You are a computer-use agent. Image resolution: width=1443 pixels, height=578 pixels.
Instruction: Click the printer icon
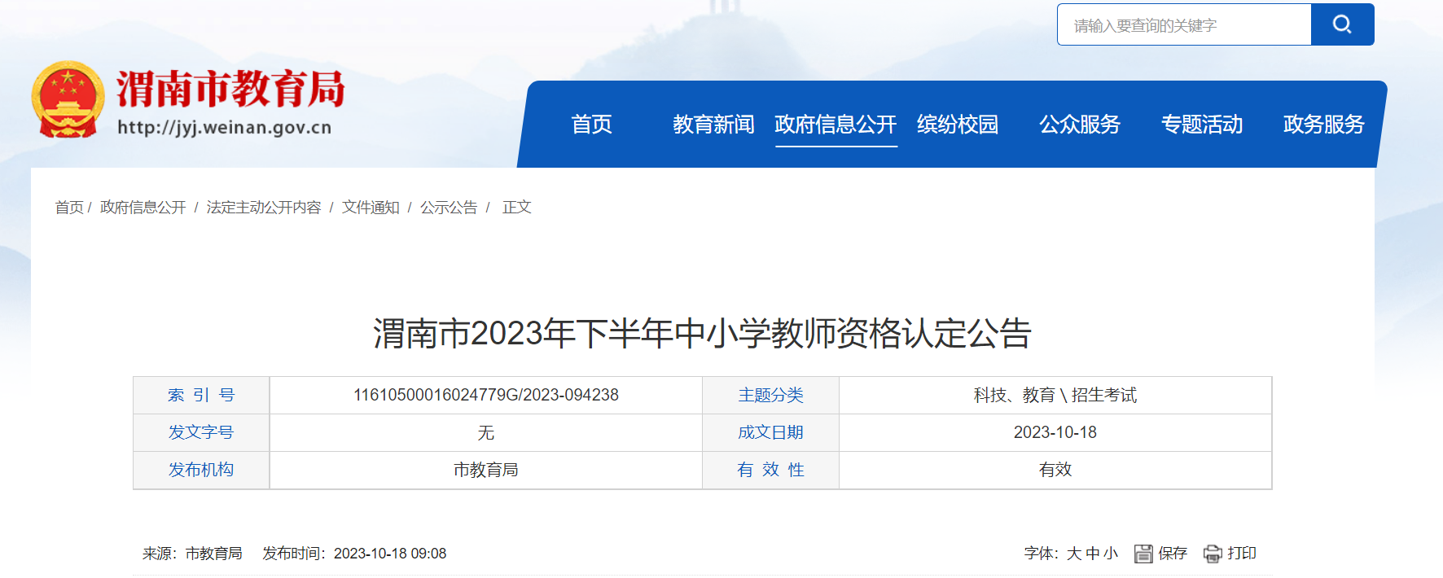[x=1213, y=554]
